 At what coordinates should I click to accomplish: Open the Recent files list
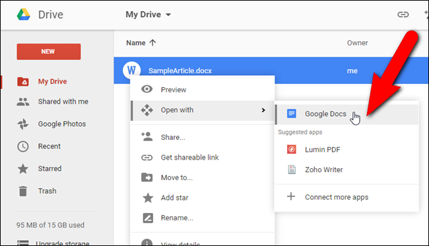(49, 146)
